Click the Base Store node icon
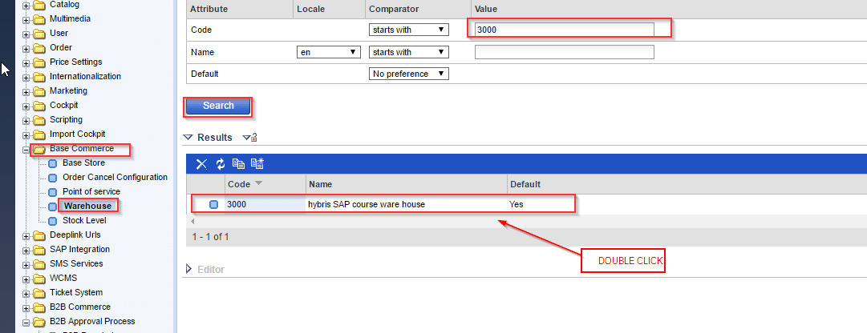The height and width of the screenshot is (333, 867). click(53, 162)
